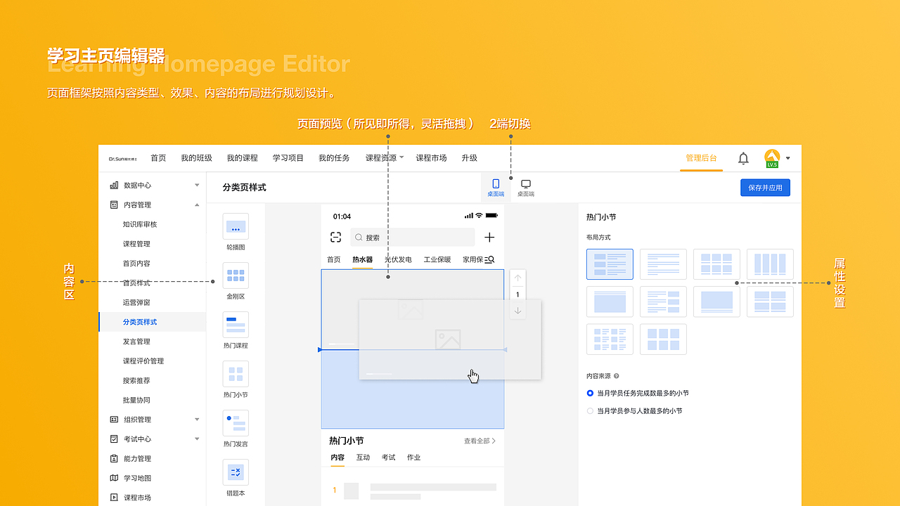The height and width of the screenshot is (506, 900).
Task: Open the notification bell icon
Action: (743, 158)
